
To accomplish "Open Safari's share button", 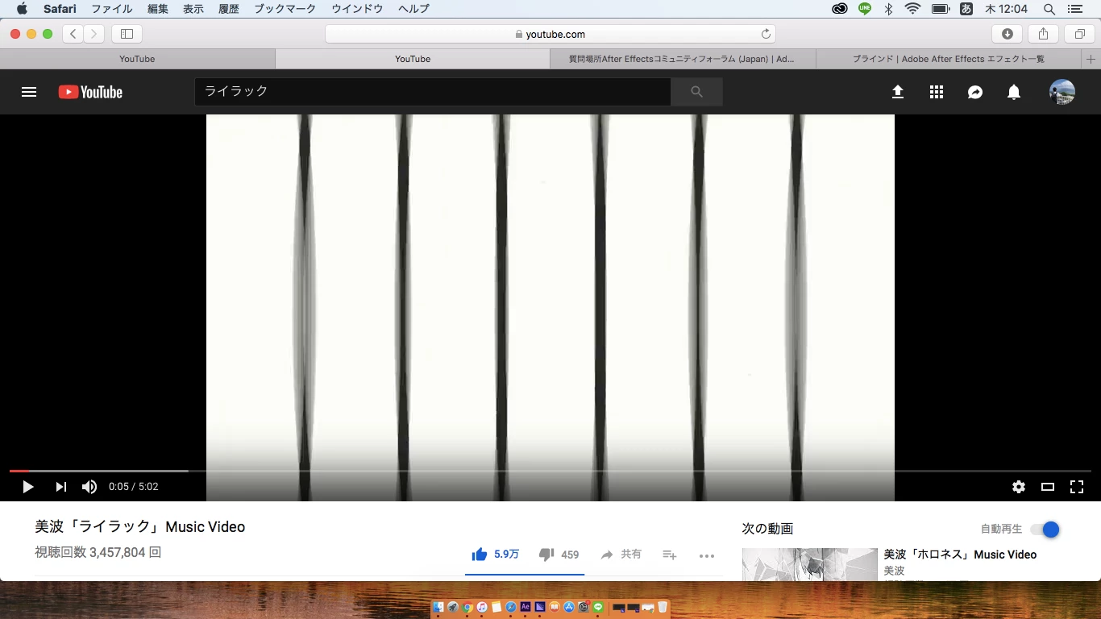I will coord(1043,34).
